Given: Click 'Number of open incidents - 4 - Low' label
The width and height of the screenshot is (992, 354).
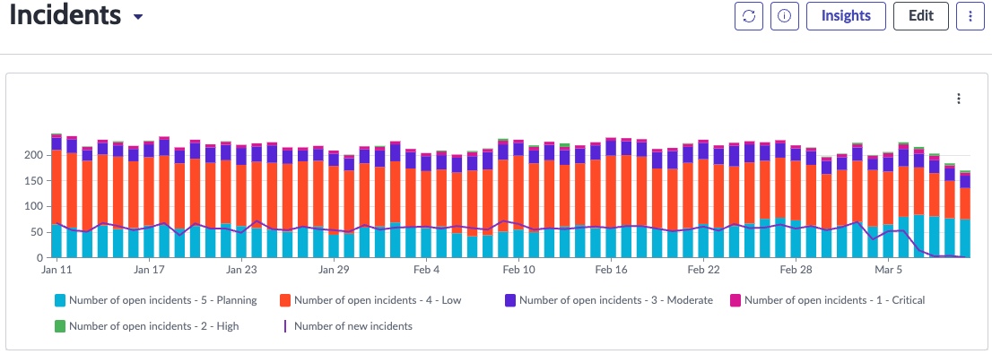Looking at the screenshot, I should (378, 300).
